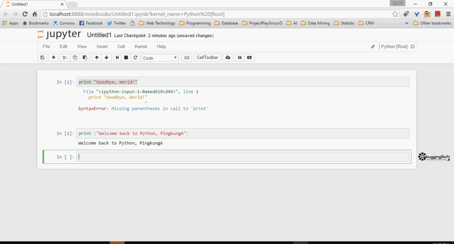Click the Last Checkpoint status text
Viewport: 454px width, 244px height.
(164, 35)
